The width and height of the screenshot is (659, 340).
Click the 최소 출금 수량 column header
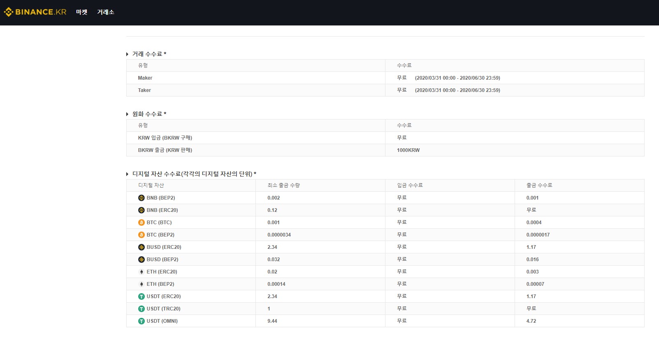[284, 186]
